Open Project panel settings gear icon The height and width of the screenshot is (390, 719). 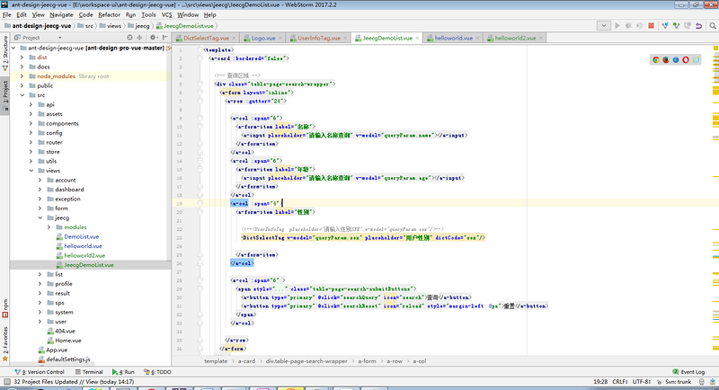click(150, 39)
